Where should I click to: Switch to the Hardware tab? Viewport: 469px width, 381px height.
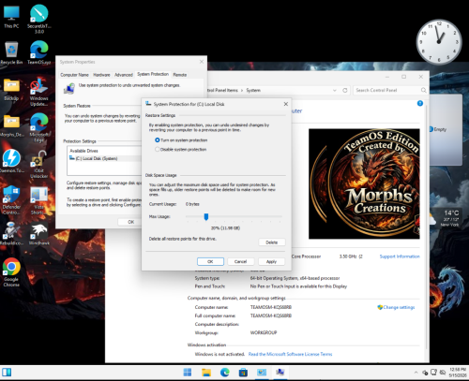point(101,75)
